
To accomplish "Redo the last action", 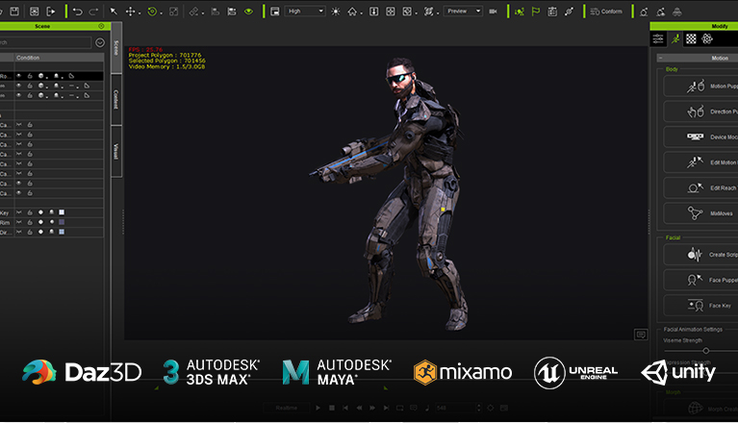I will [x=94, y=12].
